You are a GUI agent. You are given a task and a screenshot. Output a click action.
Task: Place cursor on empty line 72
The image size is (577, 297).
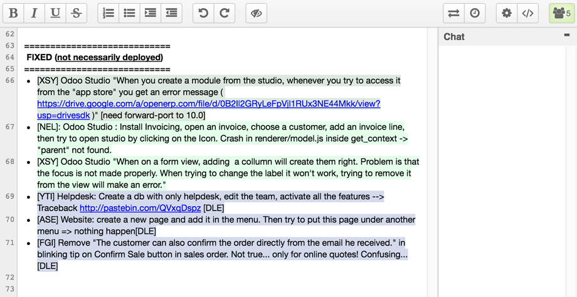(x=221, y=278)
